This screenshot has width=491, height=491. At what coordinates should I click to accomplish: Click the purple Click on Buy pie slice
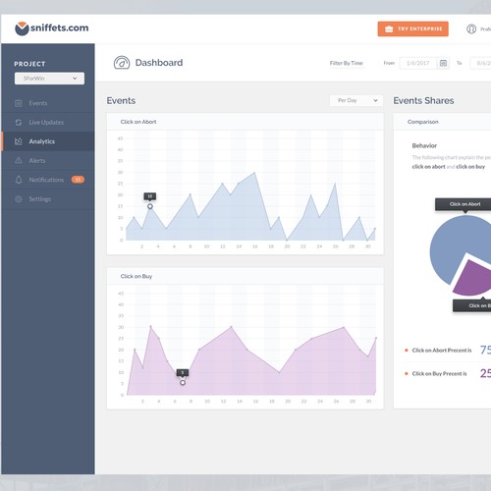(x=473, y=280)
